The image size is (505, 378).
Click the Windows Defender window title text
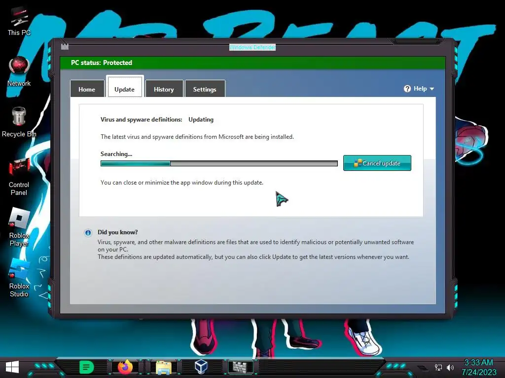(x=252, y=47)
